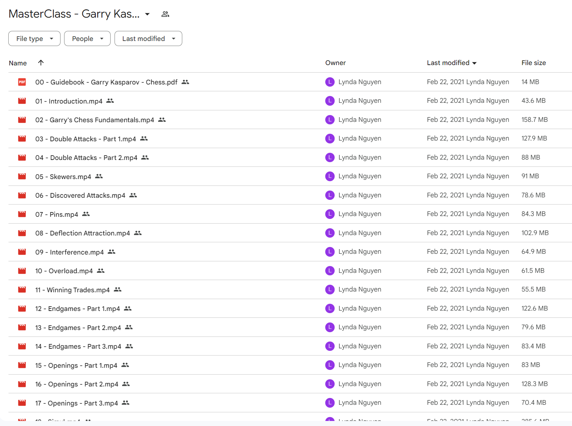Click shared icon beside 06 - Discovered Attacks.mp4
This screenshot has height=426, width=572.
click(x=133, y=195)
